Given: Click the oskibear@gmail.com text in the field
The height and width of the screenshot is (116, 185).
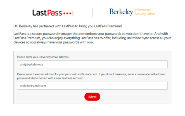Looking at the screenshot, I should point(33,86).
